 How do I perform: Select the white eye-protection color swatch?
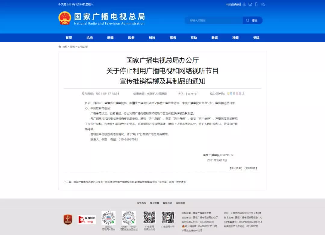point(243,93)
